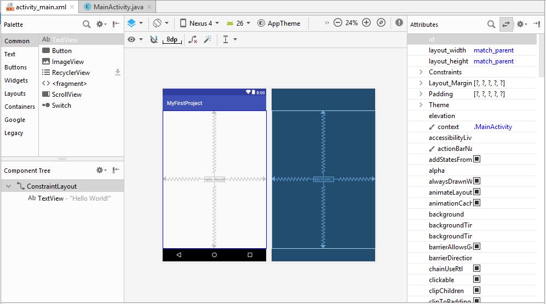Toggle barrierAllowsGoneWidgets checkbox
The width and height of the screenshot is (546, 304).
(x=476, y=246)
